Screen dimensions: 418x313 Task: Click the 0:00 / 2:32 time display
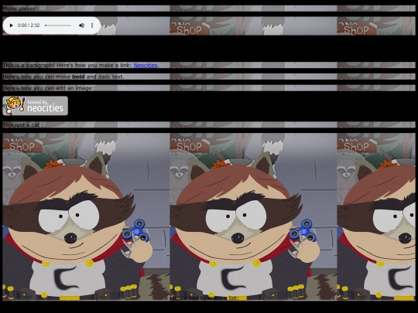point(29,26)
